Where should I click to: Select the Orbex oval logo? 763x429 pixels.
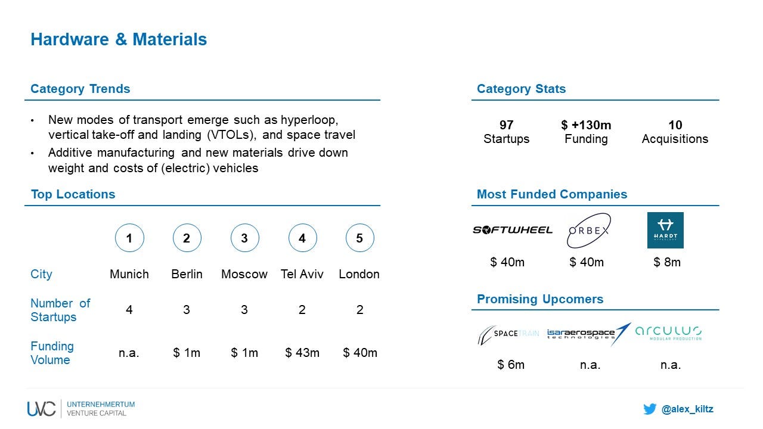(x=588, y=230)
